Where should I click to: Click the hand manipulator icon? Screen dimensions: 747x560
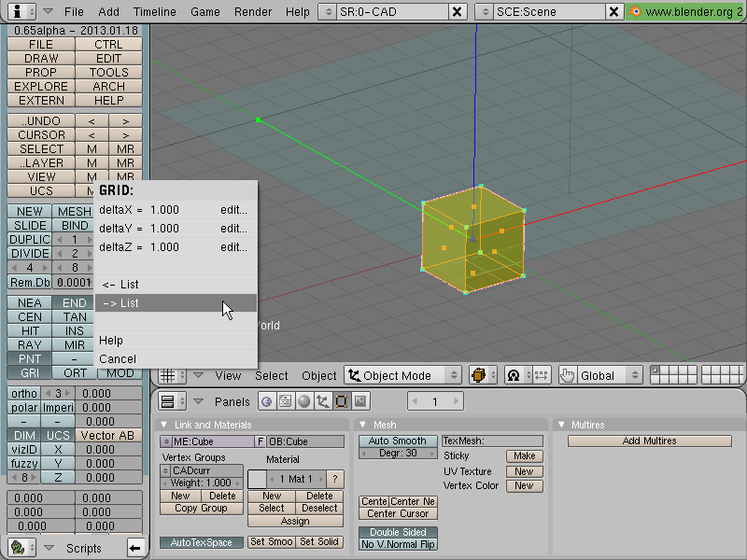[568, 376]
